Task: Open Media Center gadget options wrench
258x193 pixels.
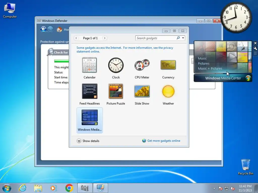Action: pos(255,48)
